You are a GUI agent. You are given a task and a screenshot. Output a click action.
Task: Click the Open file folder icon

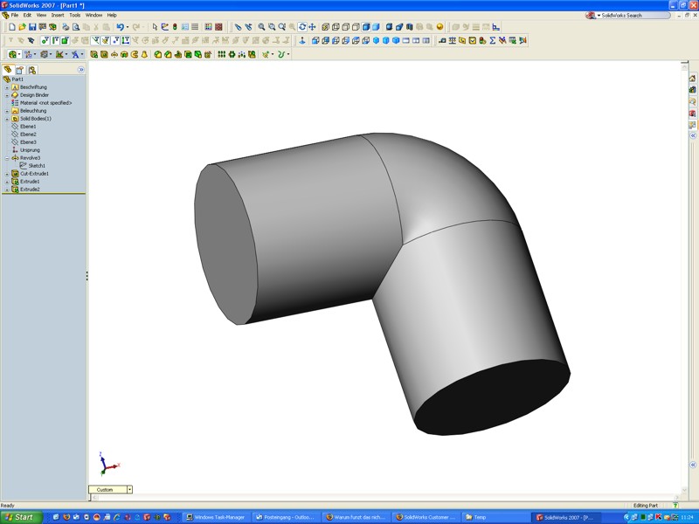[x=22, y=27]
